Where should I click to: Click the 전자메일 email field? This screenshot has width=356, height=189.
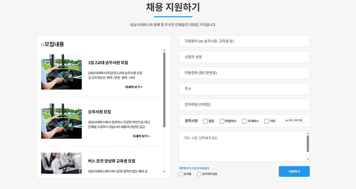tap(244, 104)
